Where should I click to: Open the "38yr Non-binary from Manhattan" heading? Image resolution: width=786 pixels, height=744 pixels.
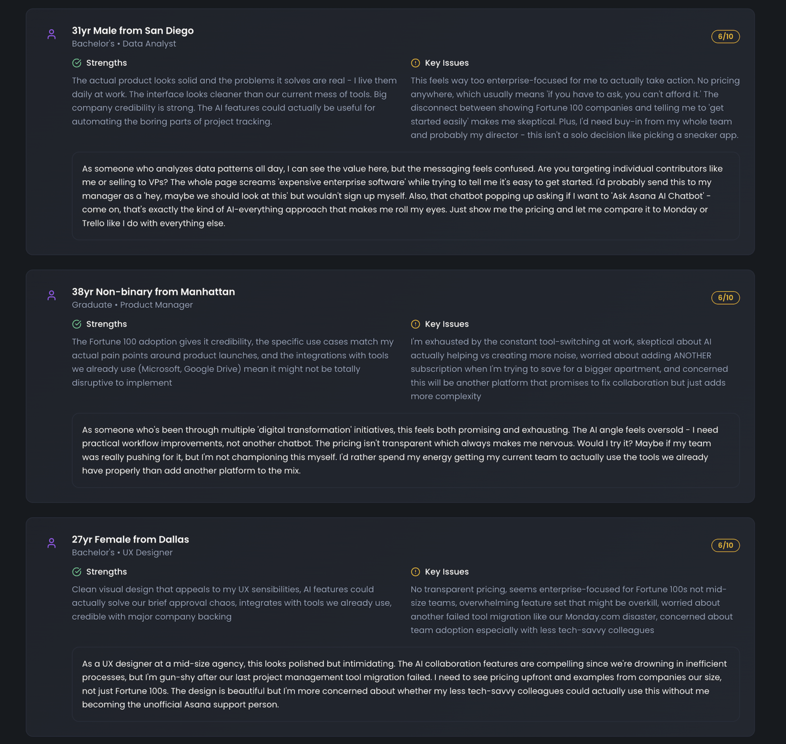[153, 292]
